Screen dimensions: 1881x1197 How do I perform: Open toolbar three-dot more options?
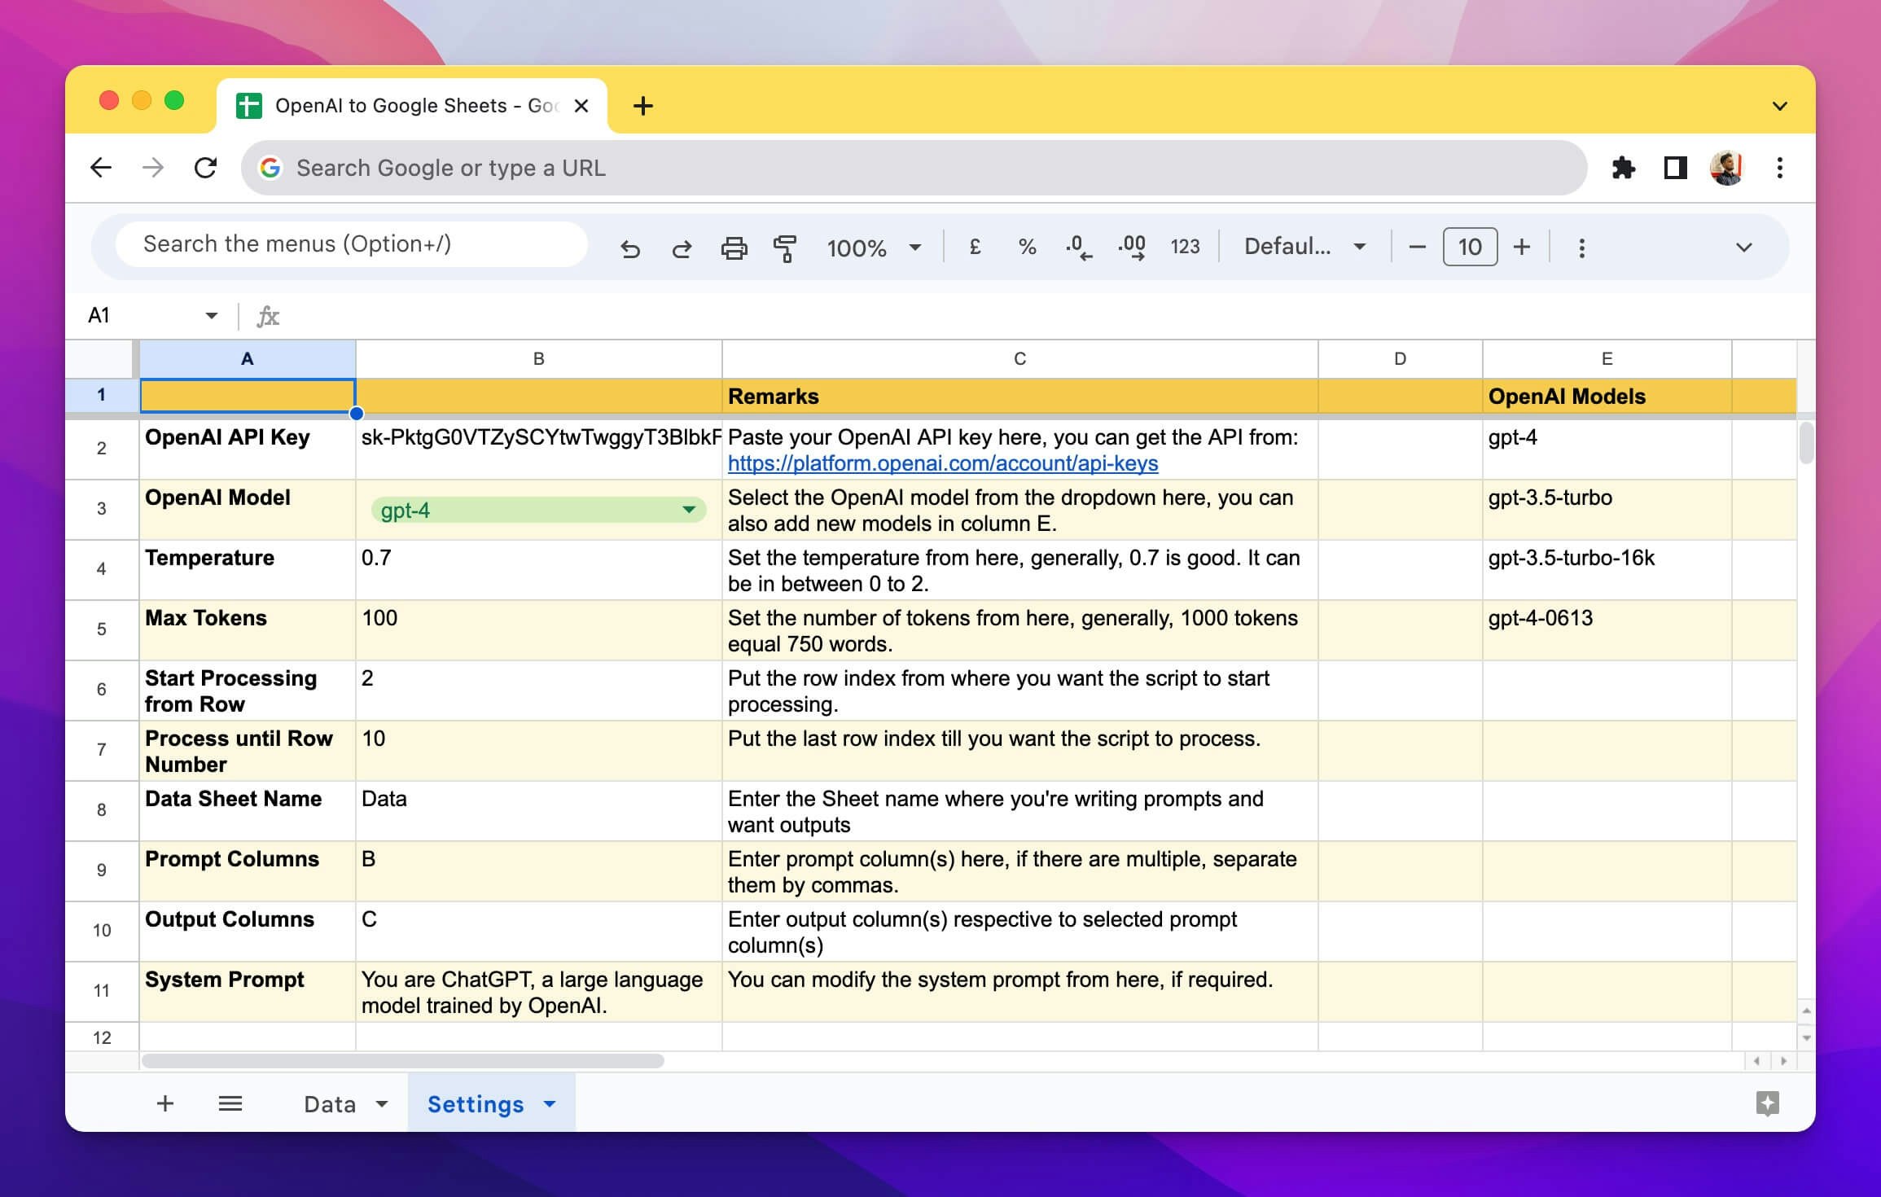pos(1581,248)
